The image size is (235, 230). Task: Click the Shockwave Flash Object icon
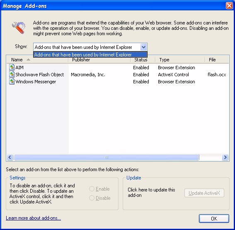point(12,75)
